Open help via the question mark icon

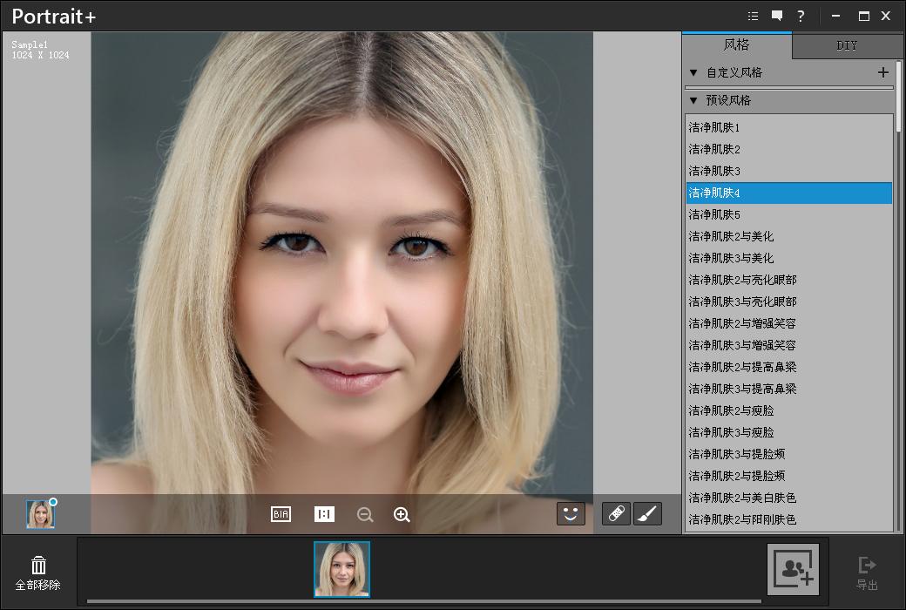pyautogui.click(x=801, y=16)
